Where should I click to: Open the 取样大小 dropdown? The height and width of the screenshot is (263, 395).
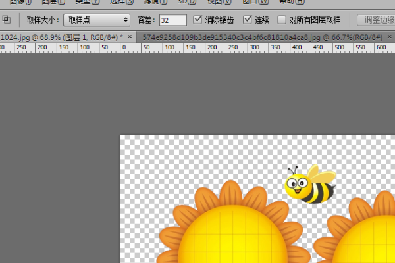99,20
